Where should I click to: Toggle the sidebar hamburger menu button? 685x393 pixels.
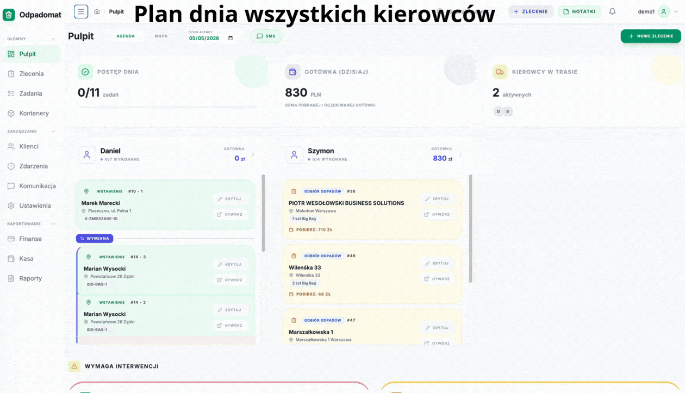point(81,11)
